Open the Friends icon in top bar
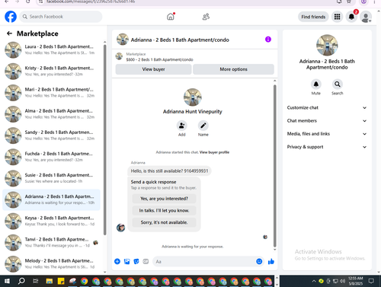Image resolution: width=381 pixels, height=287 pixels. point(206,17)
